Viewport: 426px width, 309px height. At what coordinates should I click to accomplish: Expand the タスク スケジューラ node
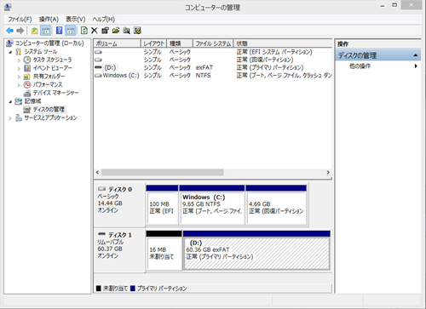pos(20,60)
